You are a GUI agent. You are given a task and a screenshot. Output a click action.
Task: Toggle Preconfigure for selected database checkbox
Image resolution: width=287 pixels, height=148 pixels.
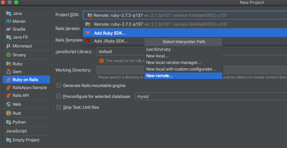(x=59, y=96)
